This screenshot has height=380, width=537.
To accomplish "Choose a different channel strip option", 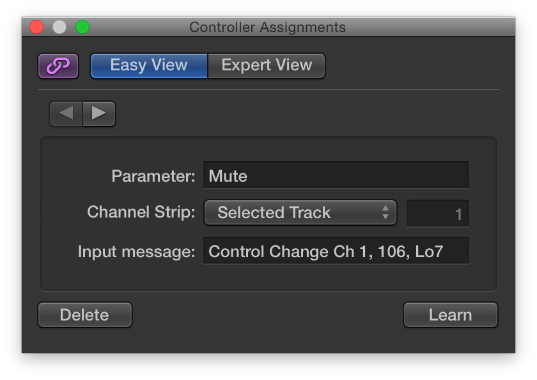I will pyautogui.click(x=300, y=212).
